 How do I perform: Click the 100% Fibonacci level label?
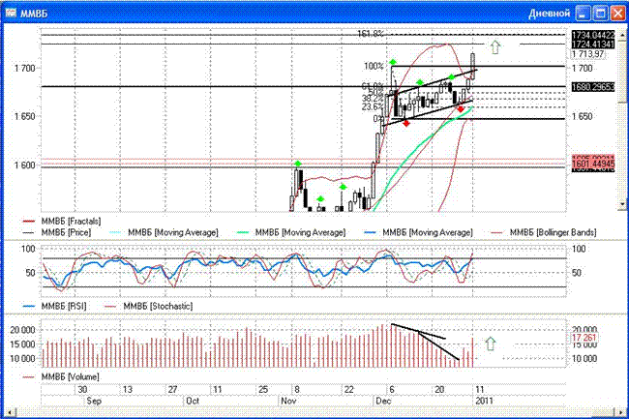[x=374, y=66]
